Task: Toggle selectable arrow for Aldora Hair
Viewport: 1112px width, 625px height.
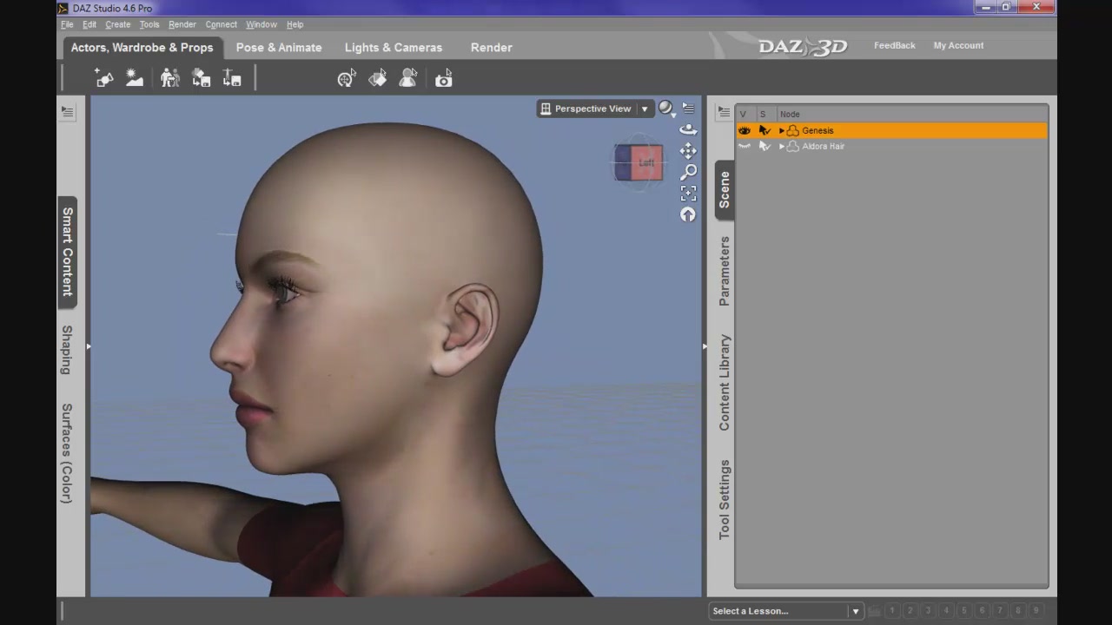Action: [x=764, y=146]
